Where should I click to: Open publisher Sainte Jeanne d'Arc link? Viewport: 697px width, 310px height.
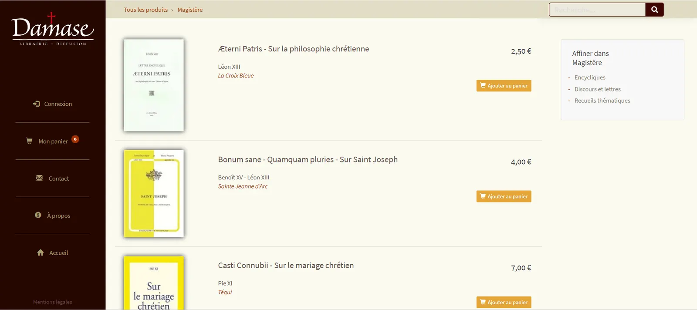tap(243, 186)
